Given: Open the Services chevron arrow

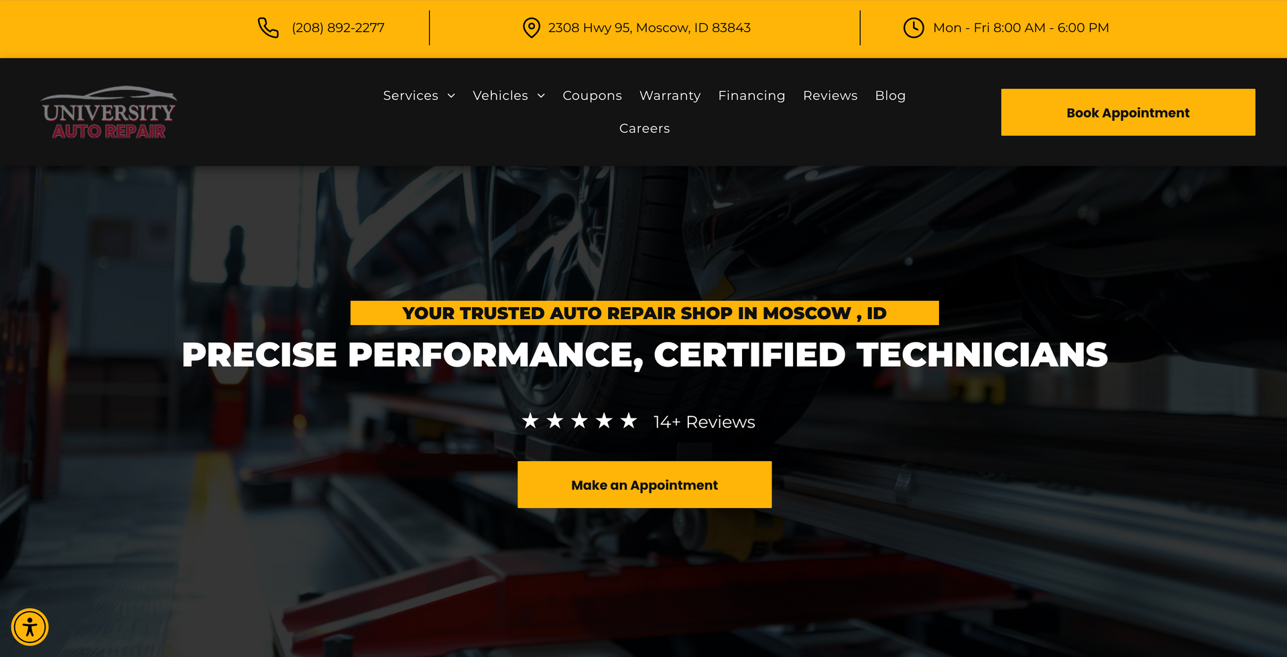Looking at the screenshot, I should pyautogui.click(x=452, y=95).
